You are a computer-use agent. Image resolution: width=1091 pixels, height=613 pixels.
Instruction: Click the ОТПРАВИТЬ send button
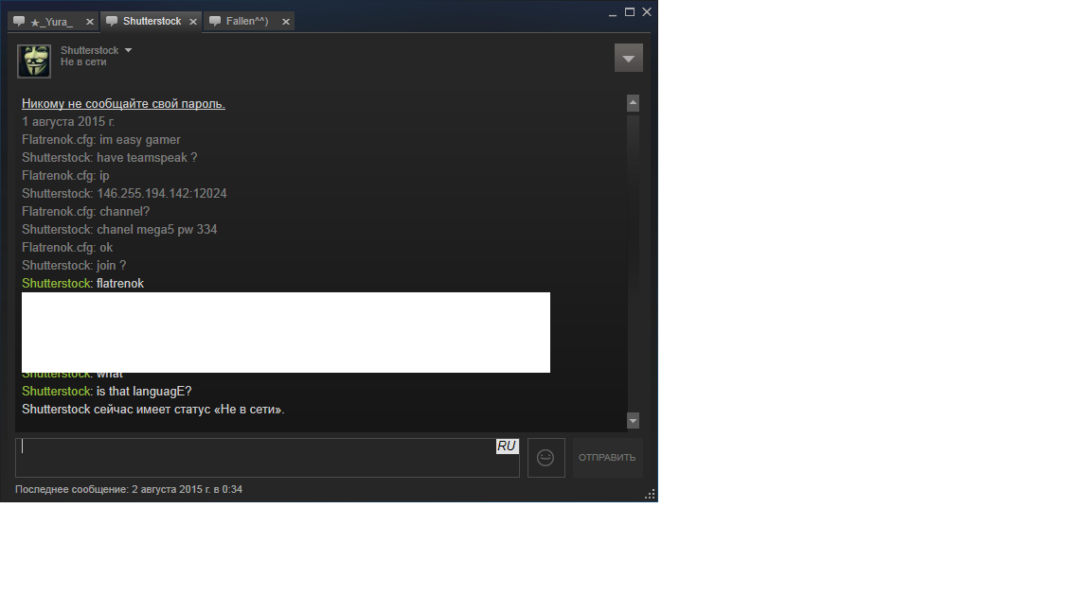pos(607,457)
